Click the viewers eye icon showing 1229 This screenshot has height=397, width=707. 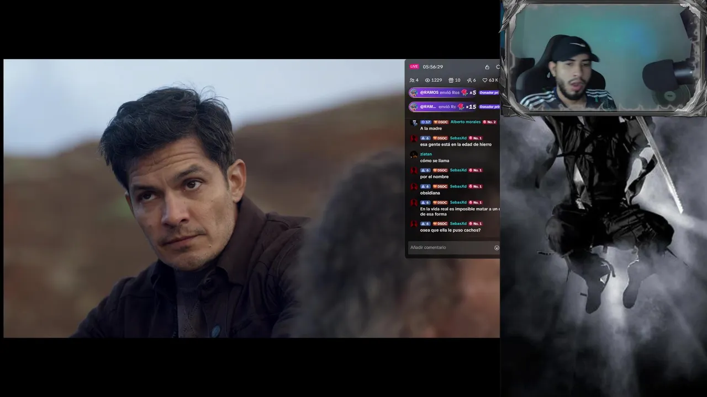(428, 81)
